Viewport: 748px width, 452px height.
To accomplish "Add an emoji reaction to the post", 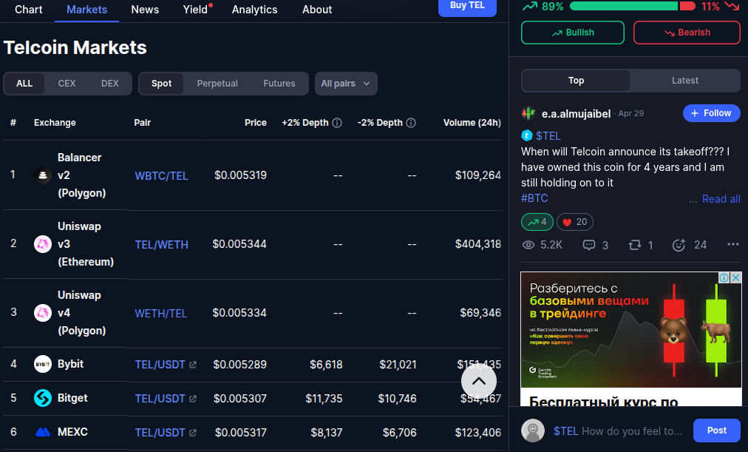I will 679,245.
